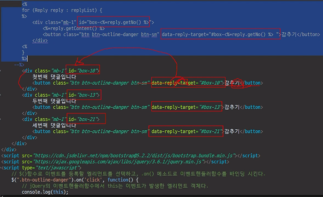Click 감추기 label in the #box-21 button line

[232, 131]
